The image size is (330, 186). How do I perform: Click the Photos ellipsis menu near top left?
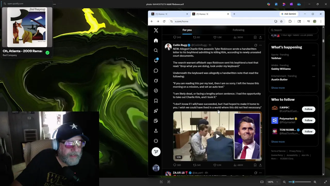[x=54, y=4]
